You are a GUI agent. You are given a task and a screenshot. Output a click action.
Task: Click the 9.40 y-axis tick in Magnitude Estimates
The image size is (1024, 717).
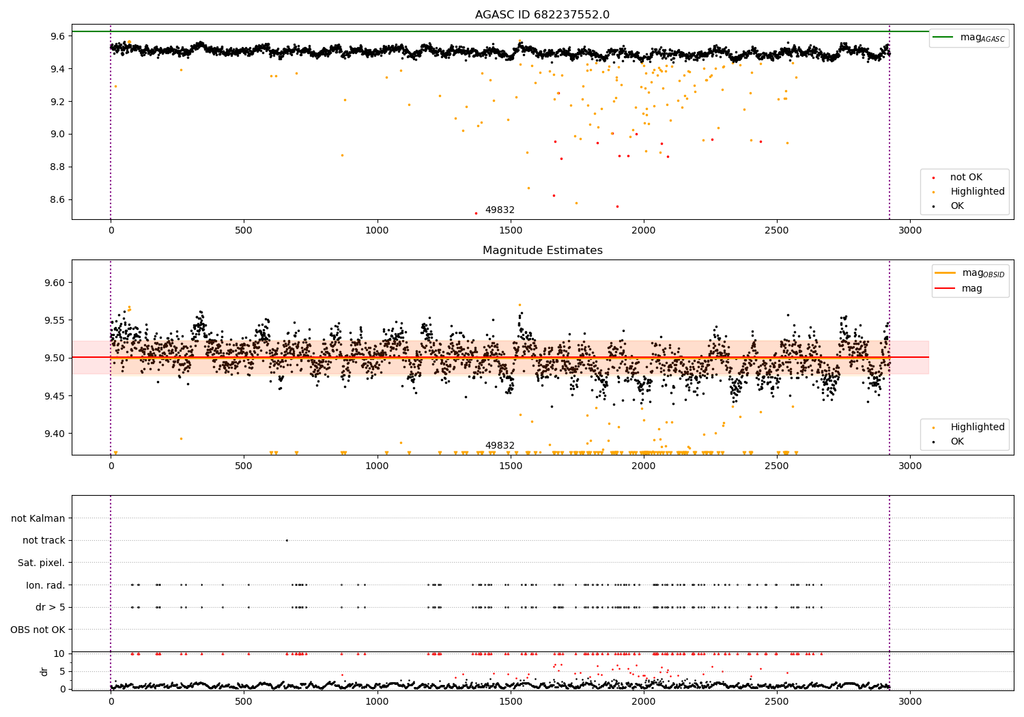55,434
